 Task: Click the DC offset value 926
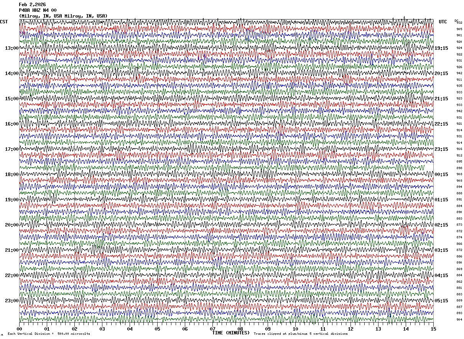459,67
